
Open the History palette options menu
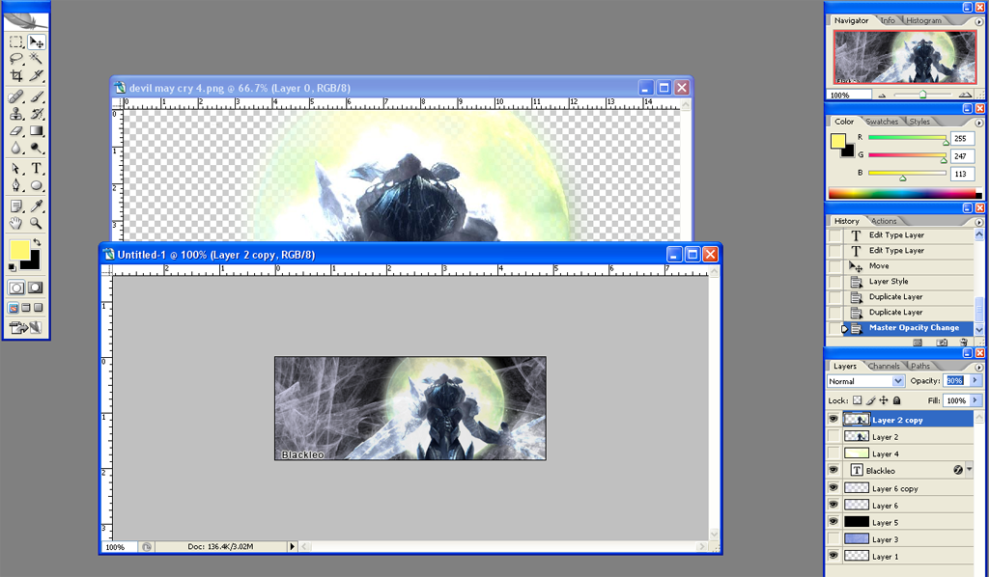979,222
